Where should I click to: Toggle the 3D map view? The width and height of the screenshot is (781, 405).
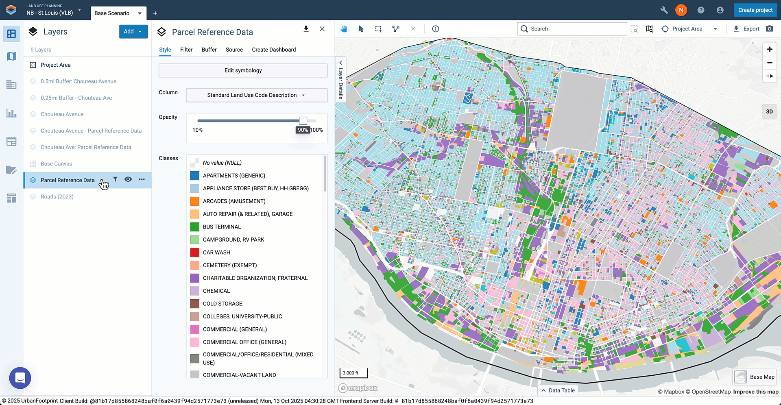[769, 111]
